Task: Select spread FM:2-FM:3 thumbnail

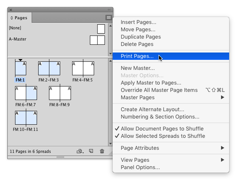Action: click(x=49, y=68)
